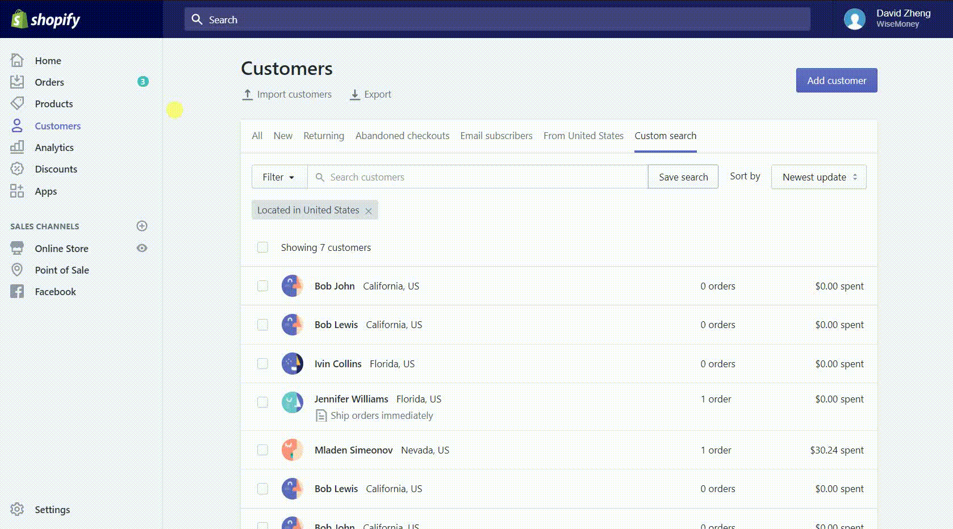Select the Custom search tab

[x=666, y=136]
